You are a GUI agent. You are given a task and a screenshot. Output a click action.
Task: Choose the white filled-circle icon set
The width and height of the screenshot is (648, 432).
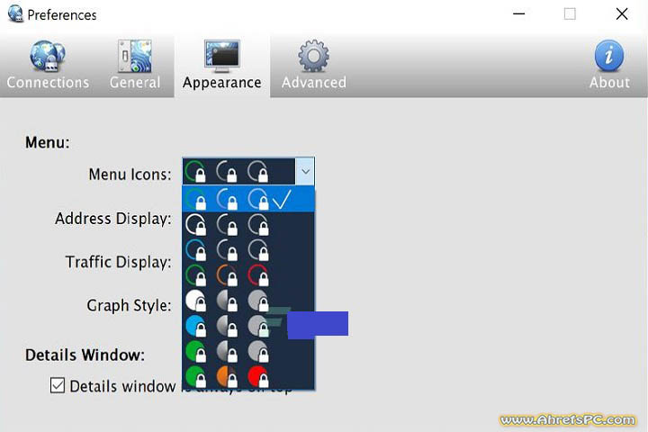248,301
